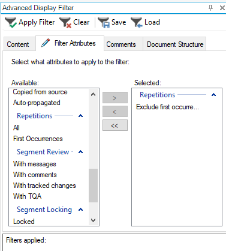Click the pencil icon on Filter Attributes tab
Viewport: 226px width, 251px height.
46,43
